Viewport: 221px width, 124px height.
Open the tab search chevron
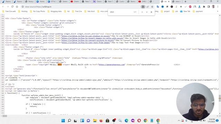pyautogui.click(x=198, y=1)
